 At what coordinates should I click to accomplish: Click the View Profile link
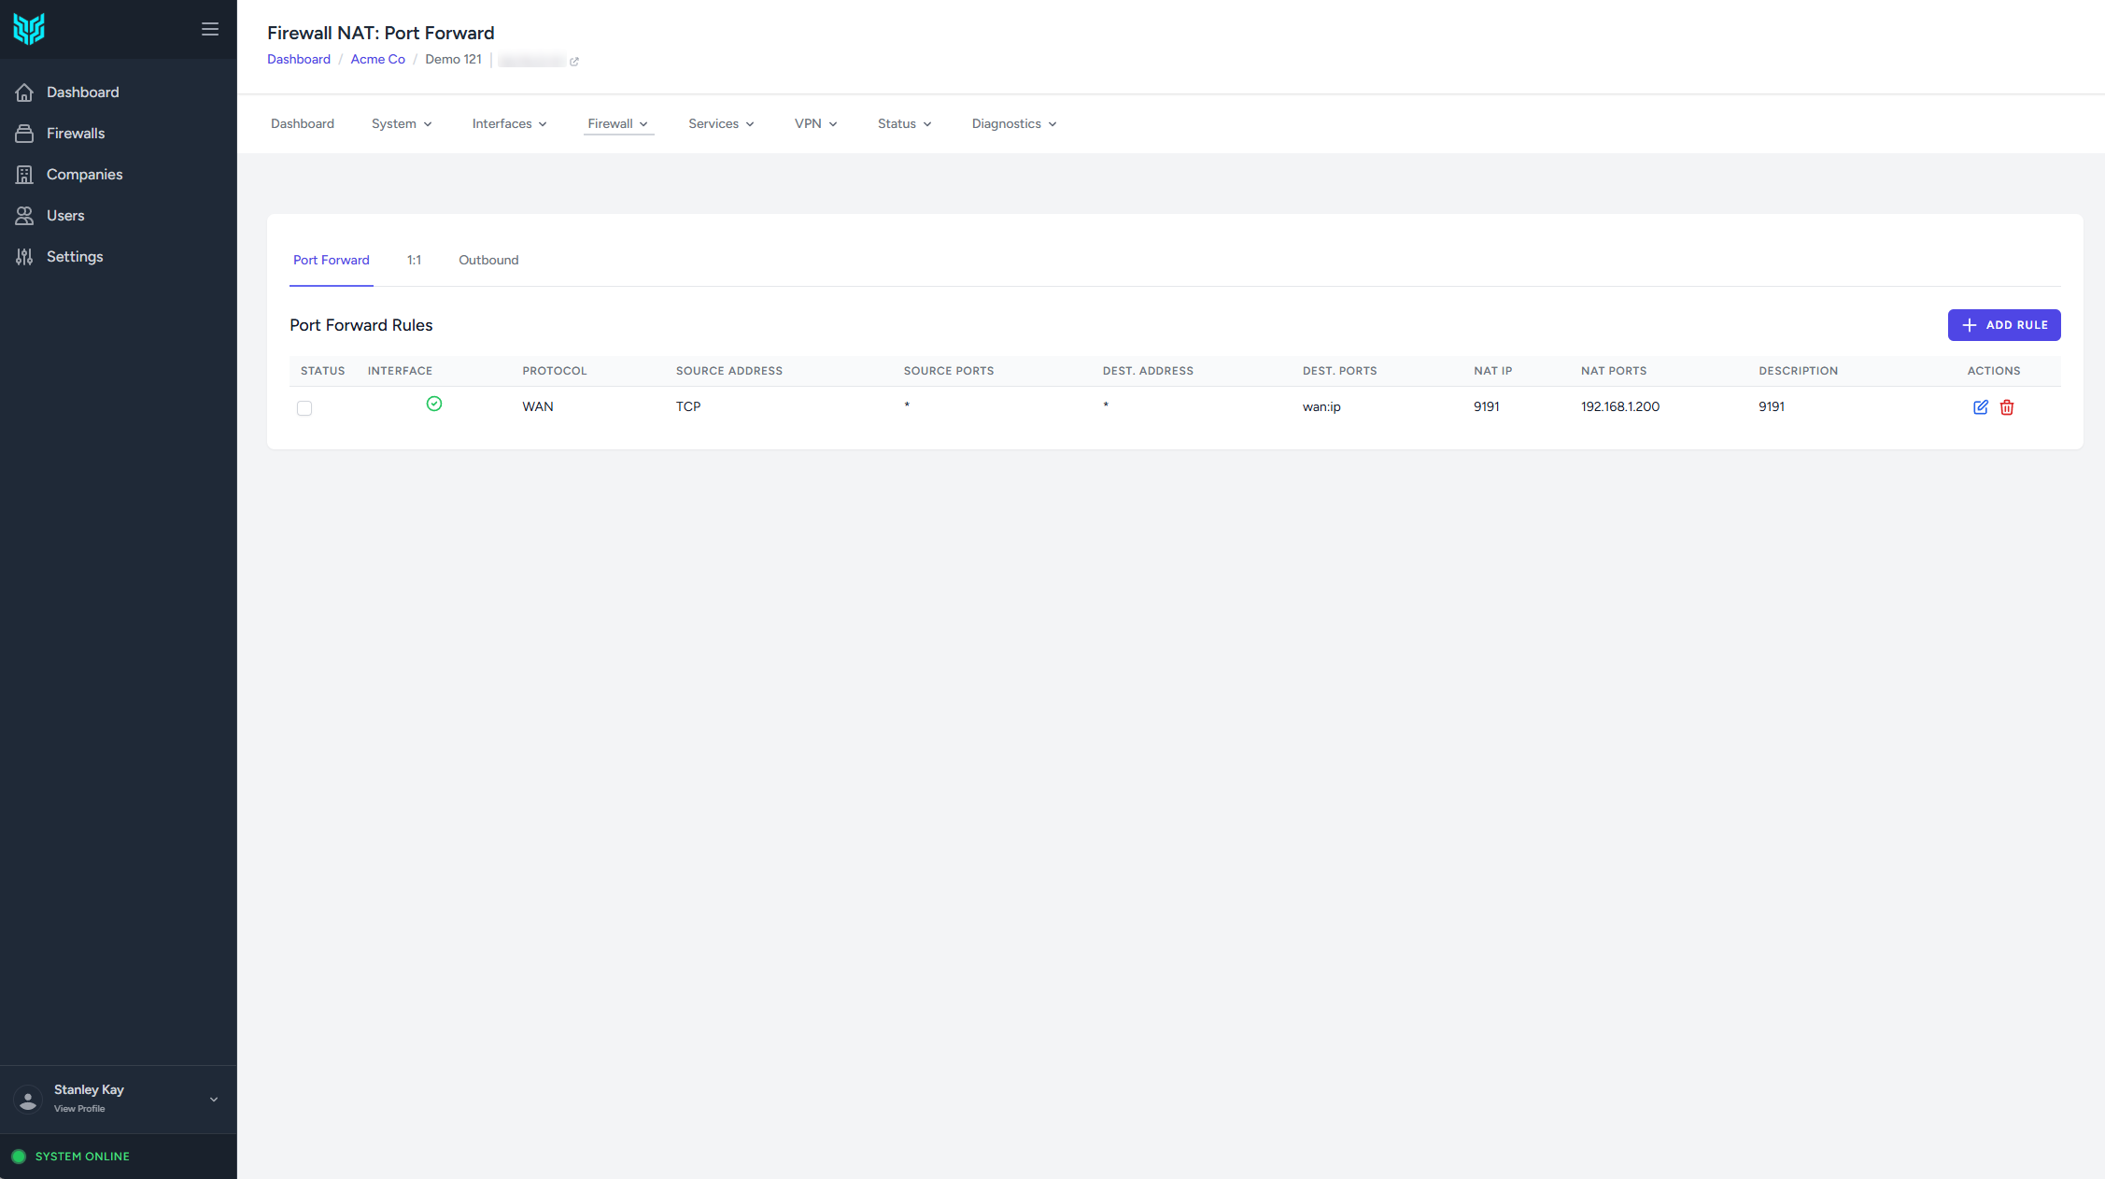coord(79,1109)
